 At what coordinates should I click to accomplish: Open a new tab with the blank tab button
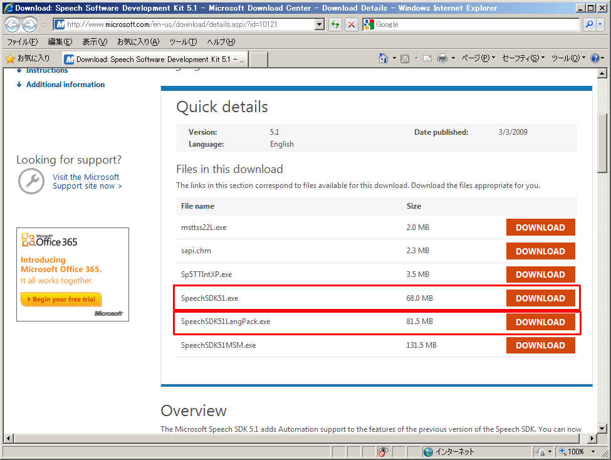(258, 60)
